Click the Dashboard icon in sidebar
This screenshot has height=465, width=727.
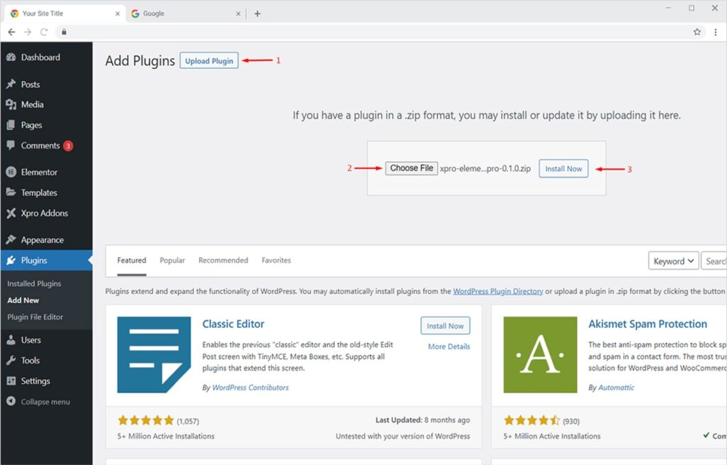pos(11,58)
